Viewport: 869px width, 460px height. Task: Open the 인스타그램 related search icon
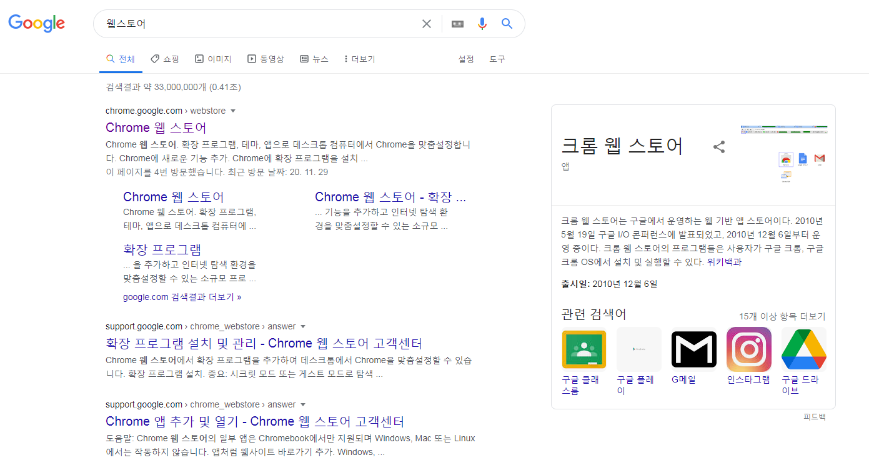tap(749, 349)
